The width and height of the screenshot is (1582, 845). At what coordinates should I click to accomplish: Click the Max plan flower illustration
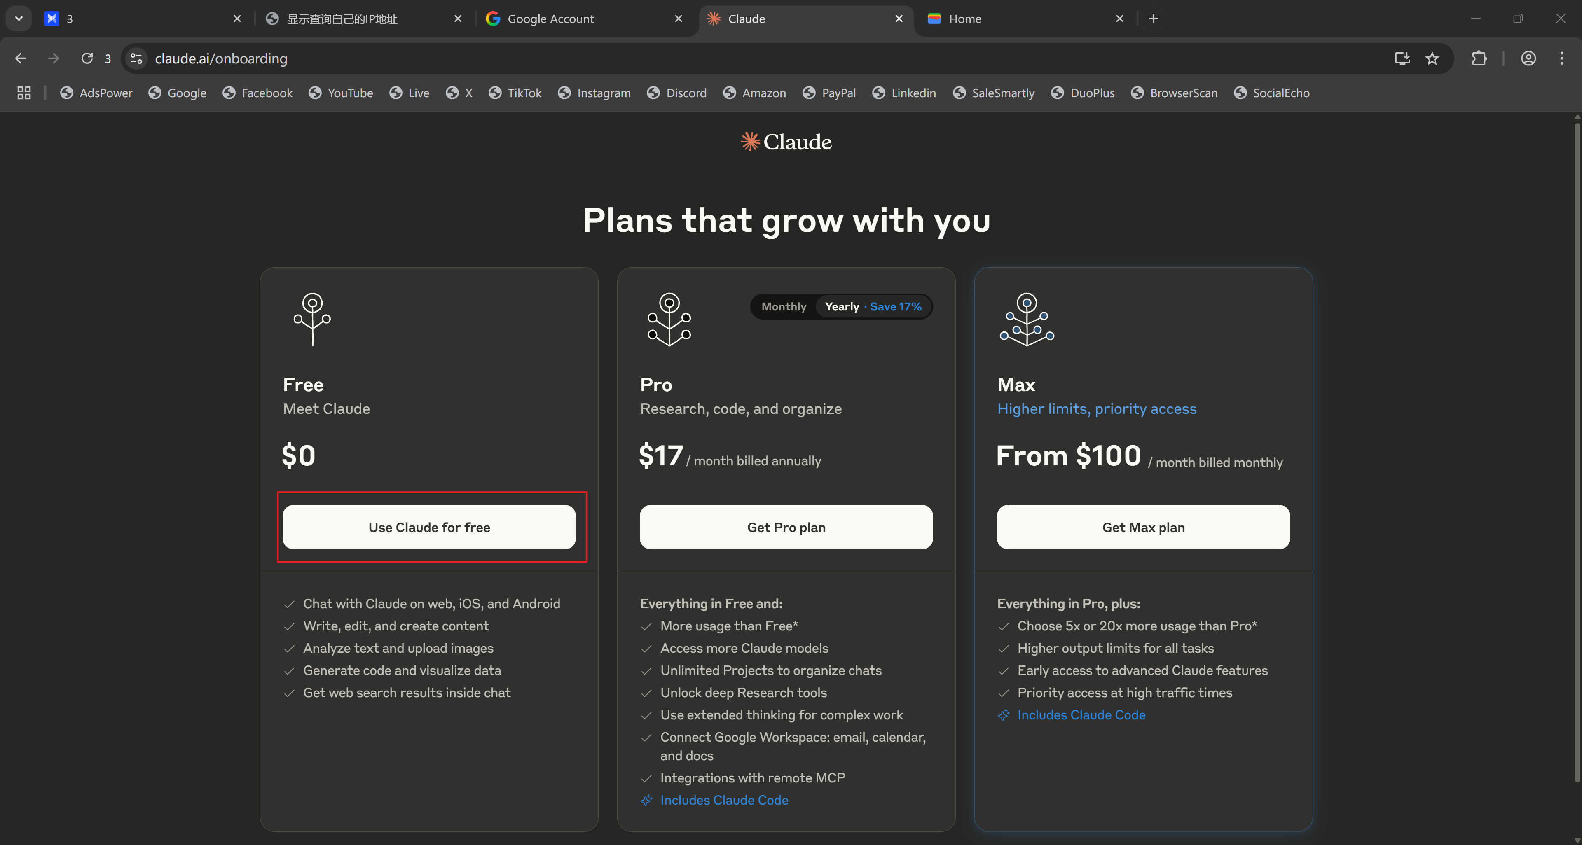(1027, 319)
